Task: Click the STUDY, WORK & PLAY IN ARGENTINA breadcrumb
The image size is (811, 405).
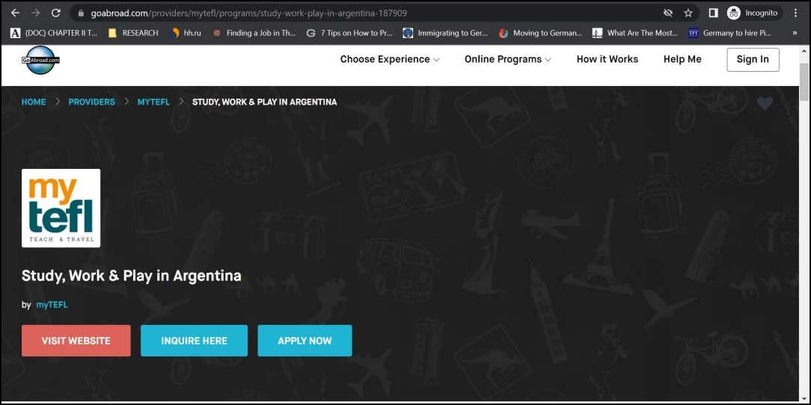Action: point(264,102)
